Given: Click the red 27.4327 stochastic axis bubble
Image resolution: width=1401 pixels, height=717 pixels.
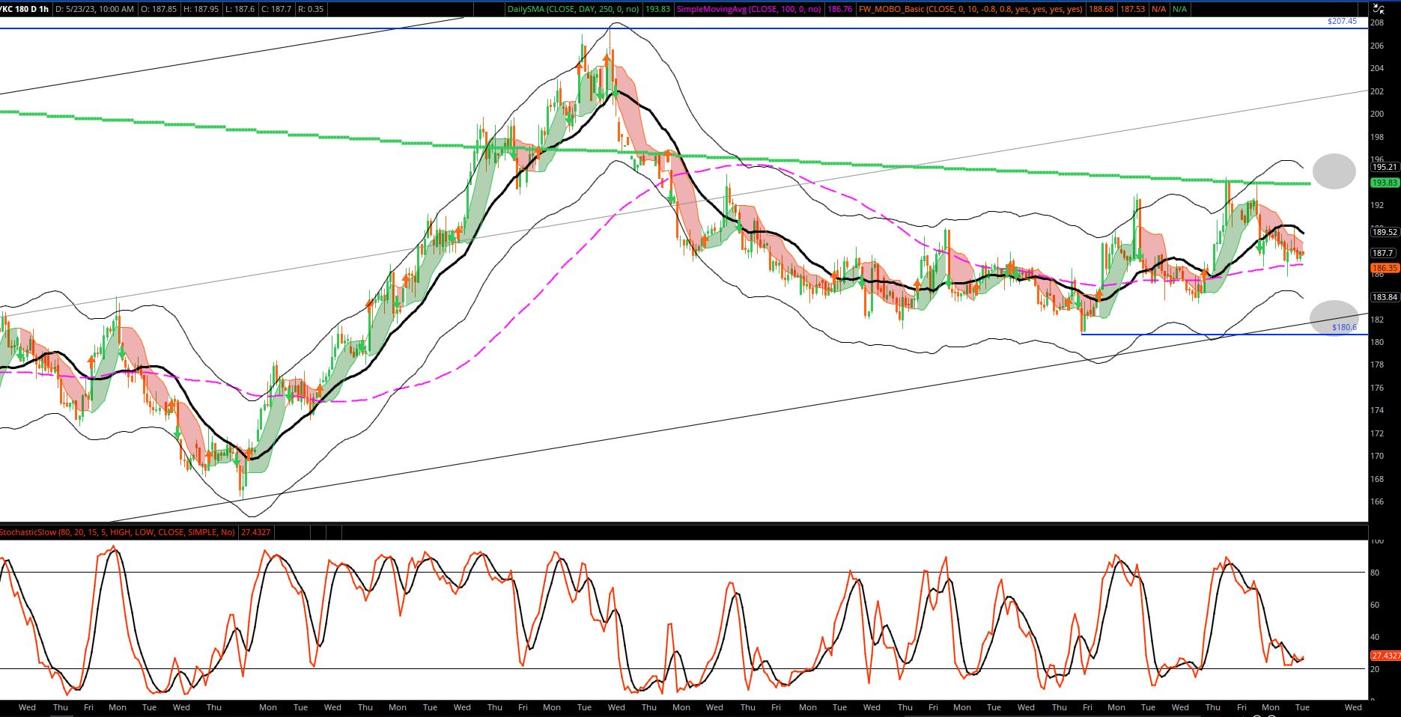Looking at the screenshot, I should 1385,655.
